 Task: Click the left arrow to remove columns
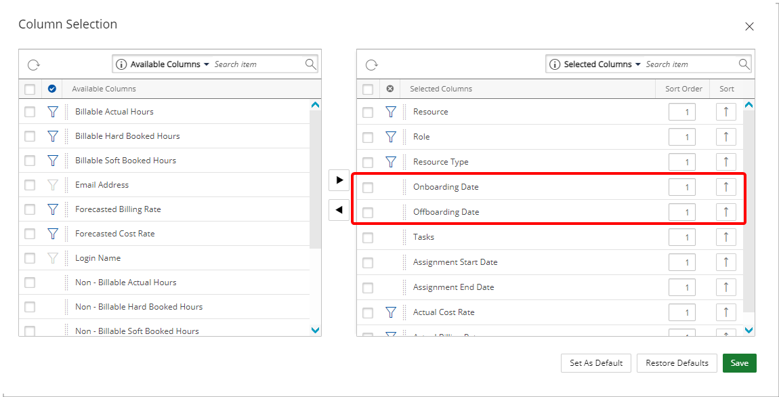(339, 210)
